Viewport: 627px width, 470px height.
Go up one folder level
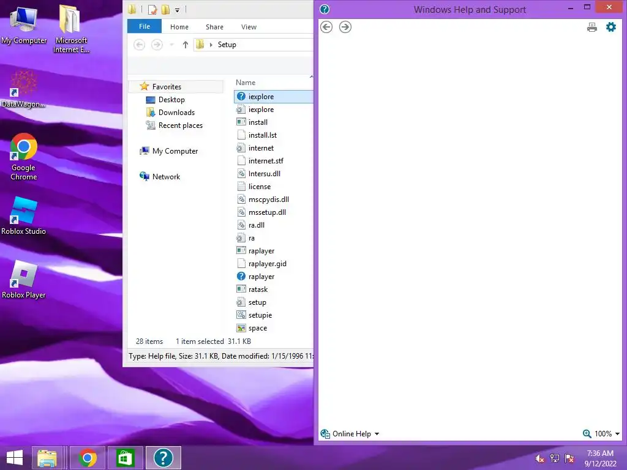click(x=185, y=44)
